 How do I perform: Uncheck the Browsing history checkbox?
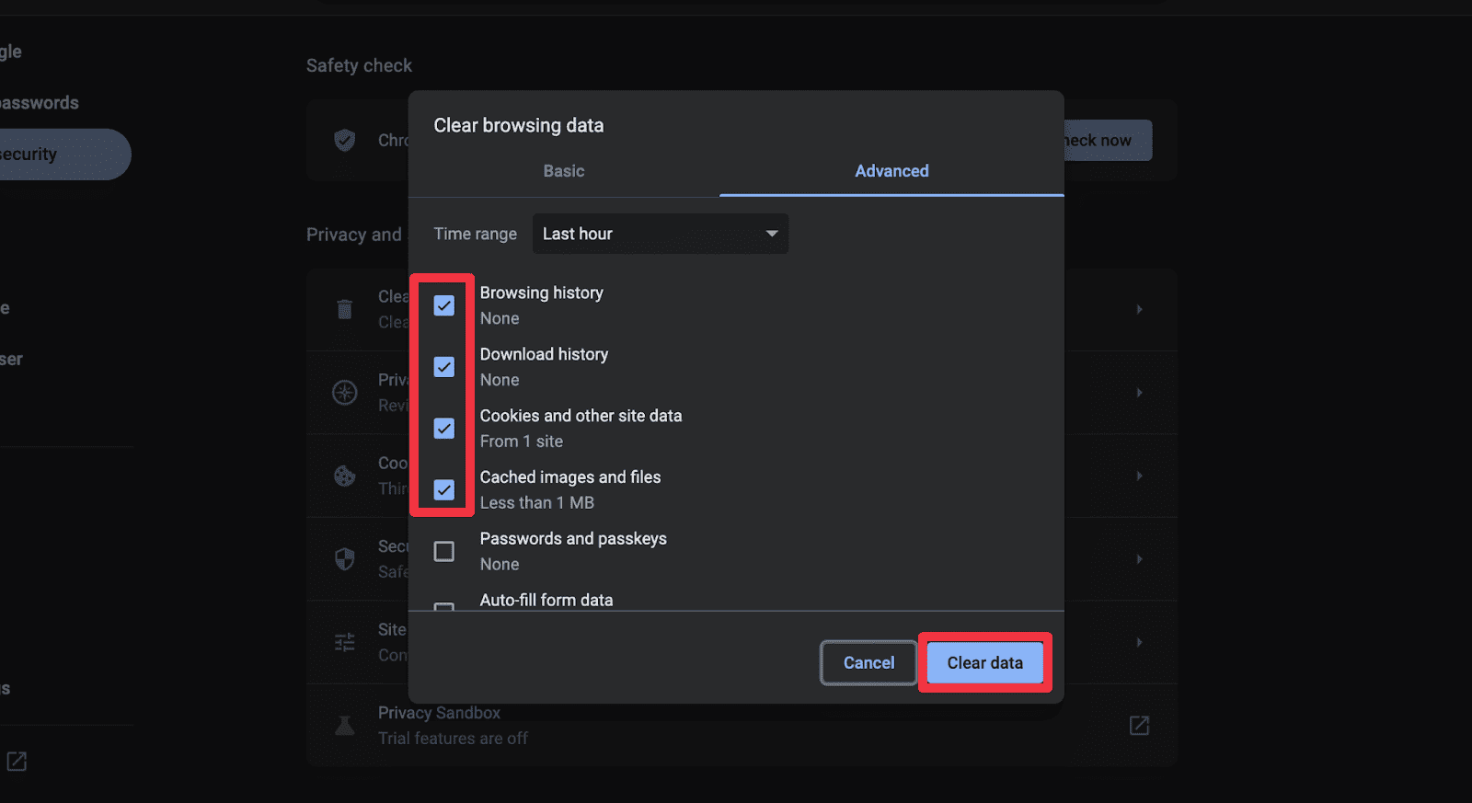[444, 305]
